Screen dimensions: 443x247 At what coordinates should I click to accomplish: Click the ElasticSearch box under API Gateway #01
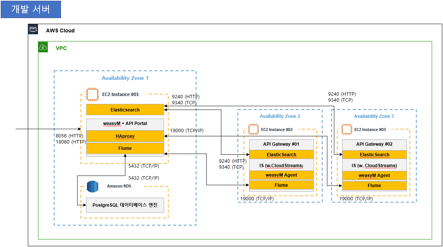click(281, 155)
